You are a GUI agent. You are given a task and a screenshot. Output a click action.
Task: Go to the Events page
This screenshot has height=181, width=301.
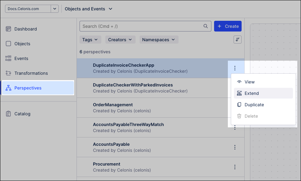[x=21, y=59]
